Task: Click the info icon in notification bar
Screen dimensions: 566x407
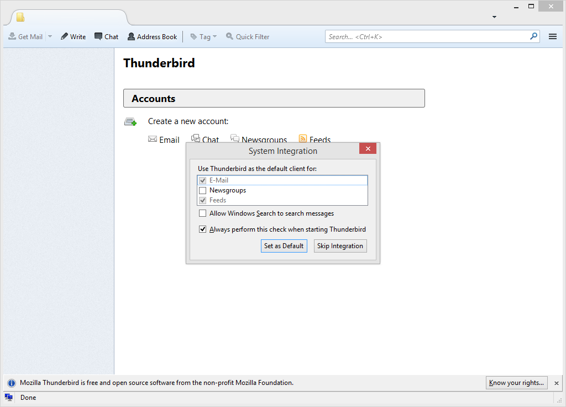Action: (x=12, y=383)
